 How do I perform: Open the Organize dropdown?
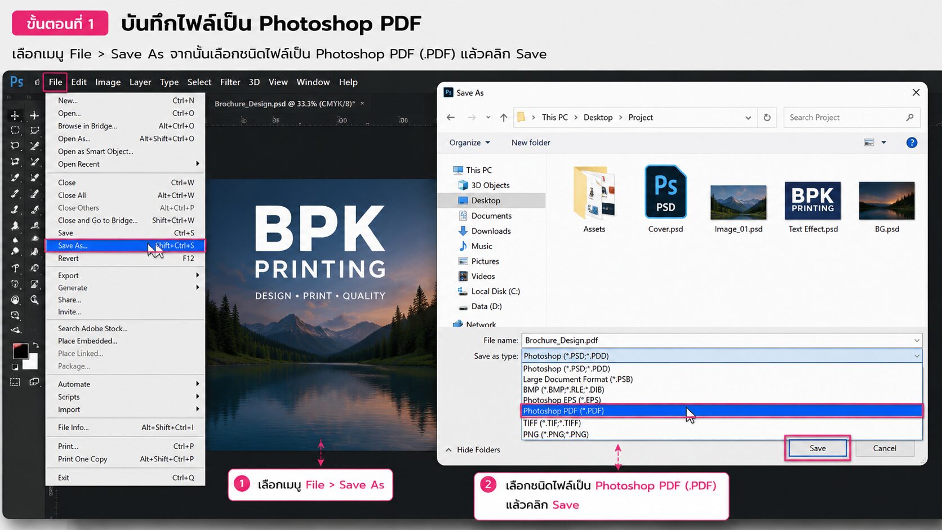click(x=469, y=143)
